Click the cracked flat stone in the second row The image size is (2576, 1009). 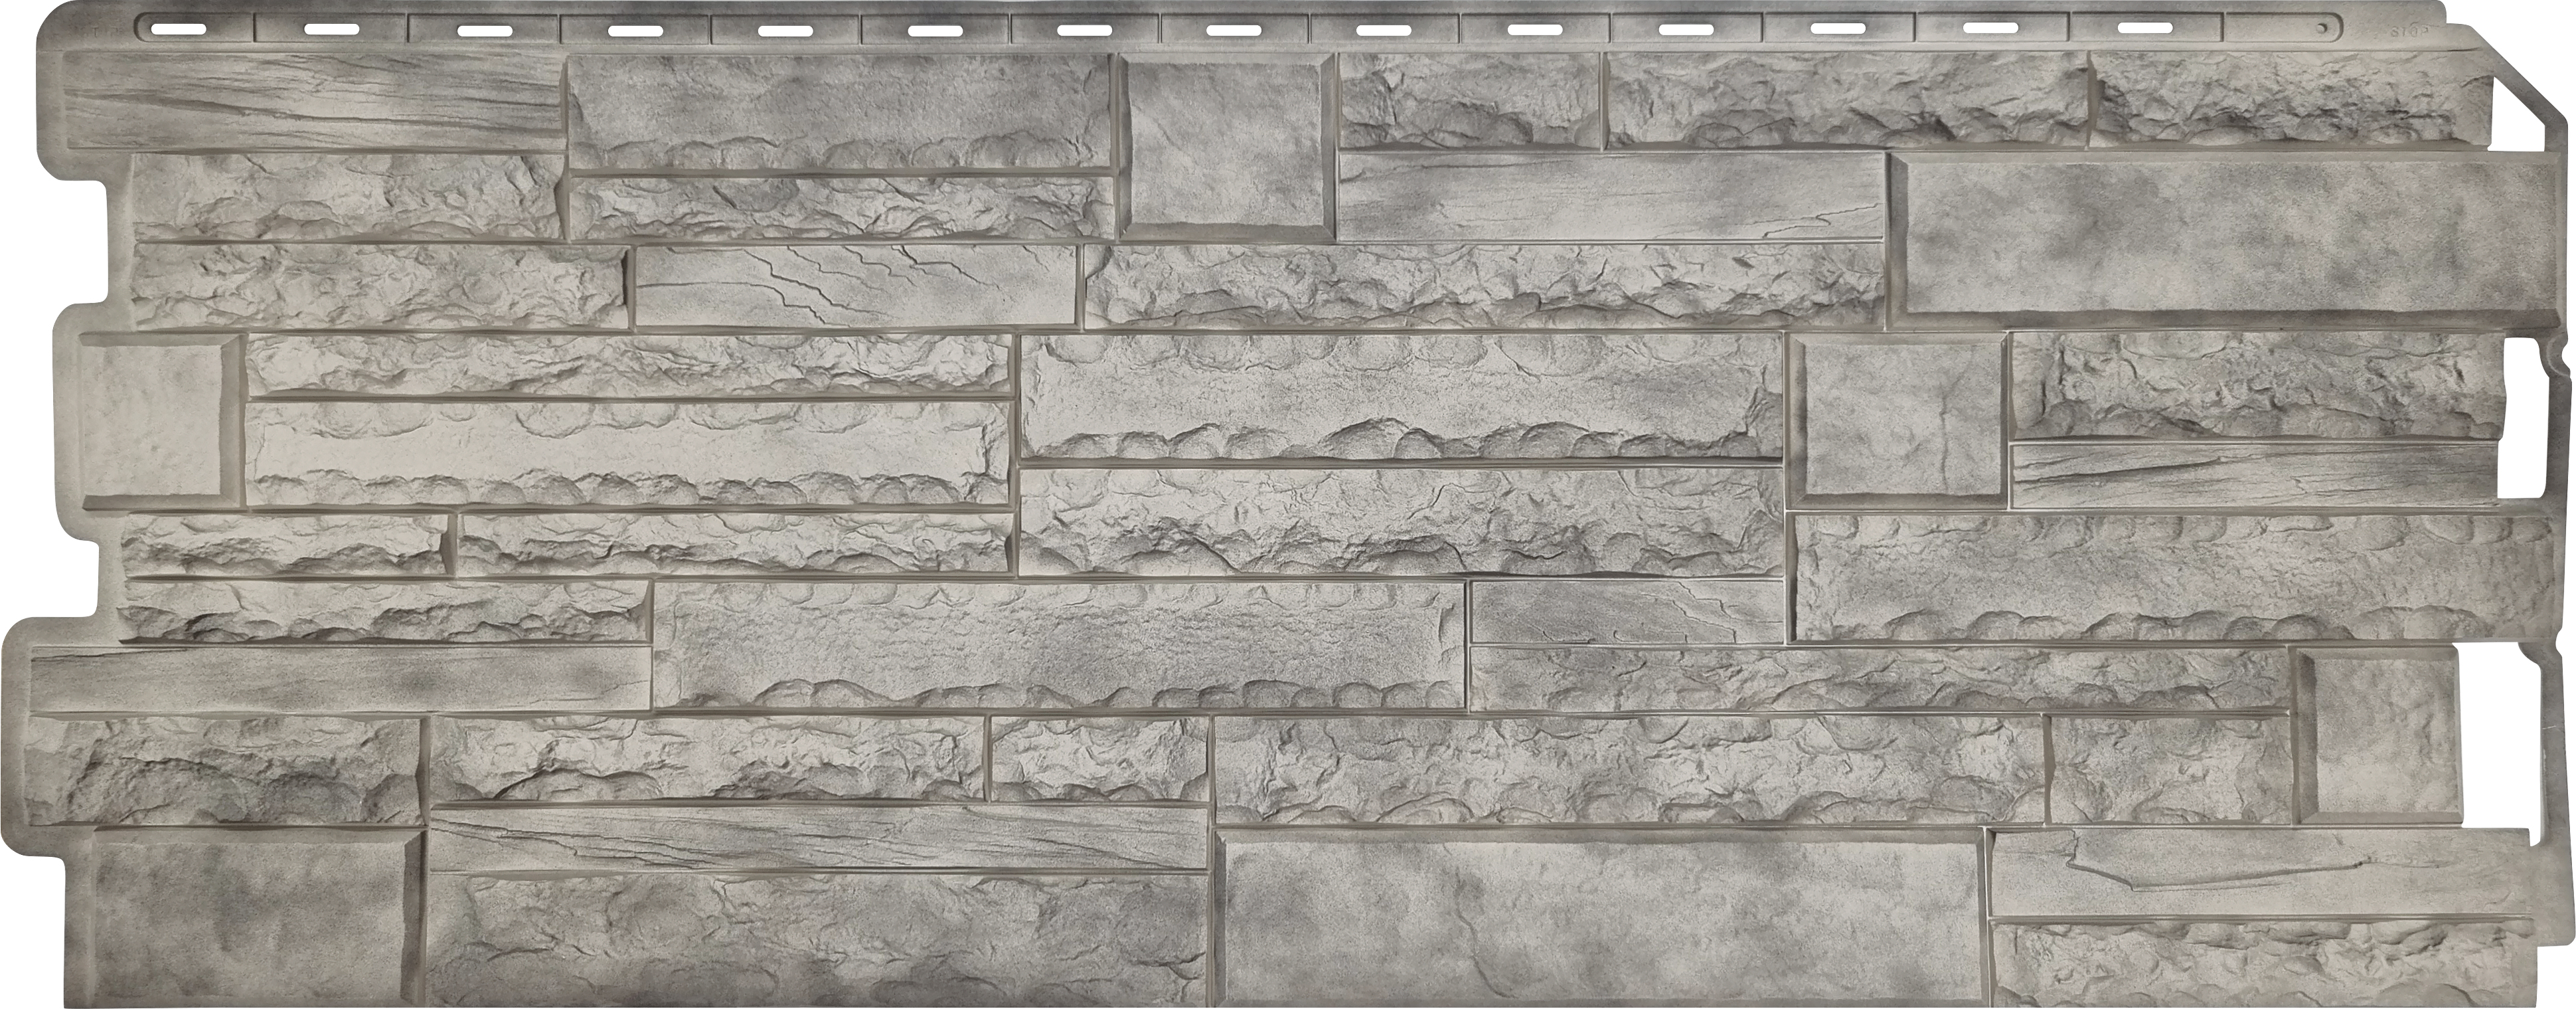click(x=857, y=285)
